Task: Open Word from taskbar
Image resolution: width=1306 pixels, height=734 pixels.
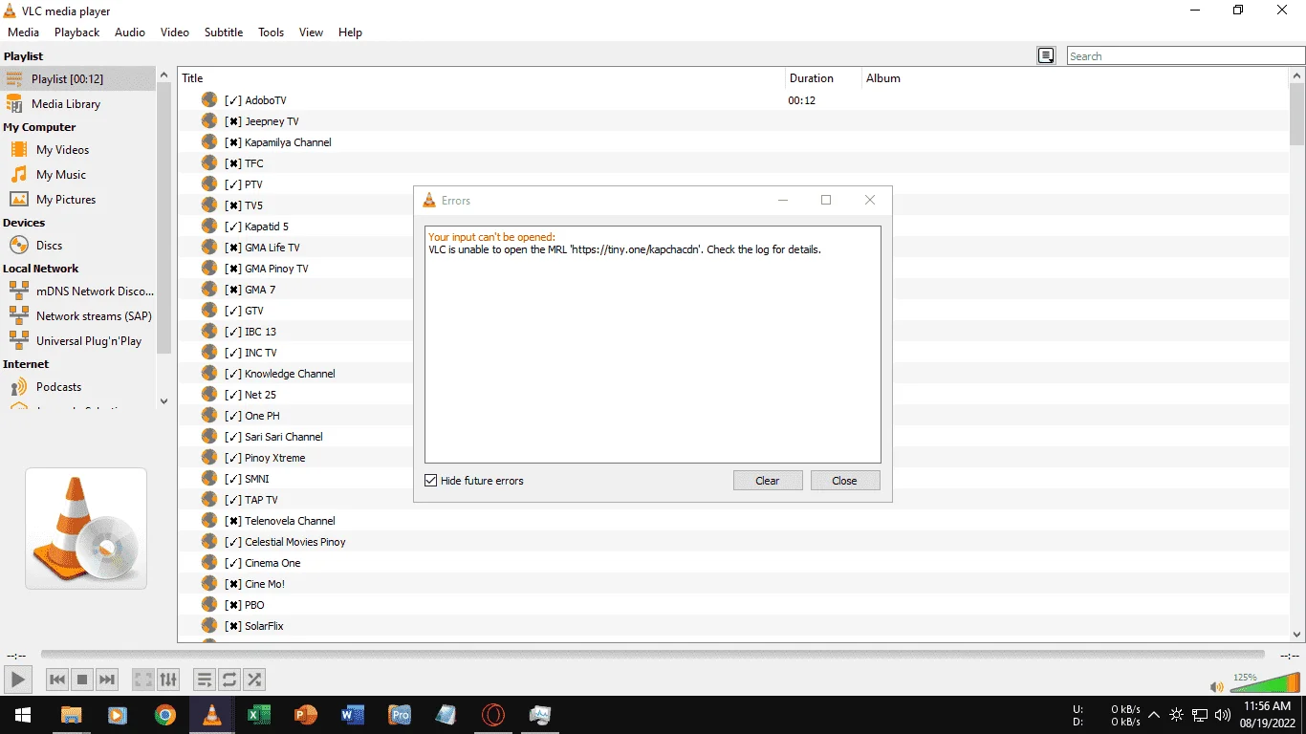Action: coord(353,714)
